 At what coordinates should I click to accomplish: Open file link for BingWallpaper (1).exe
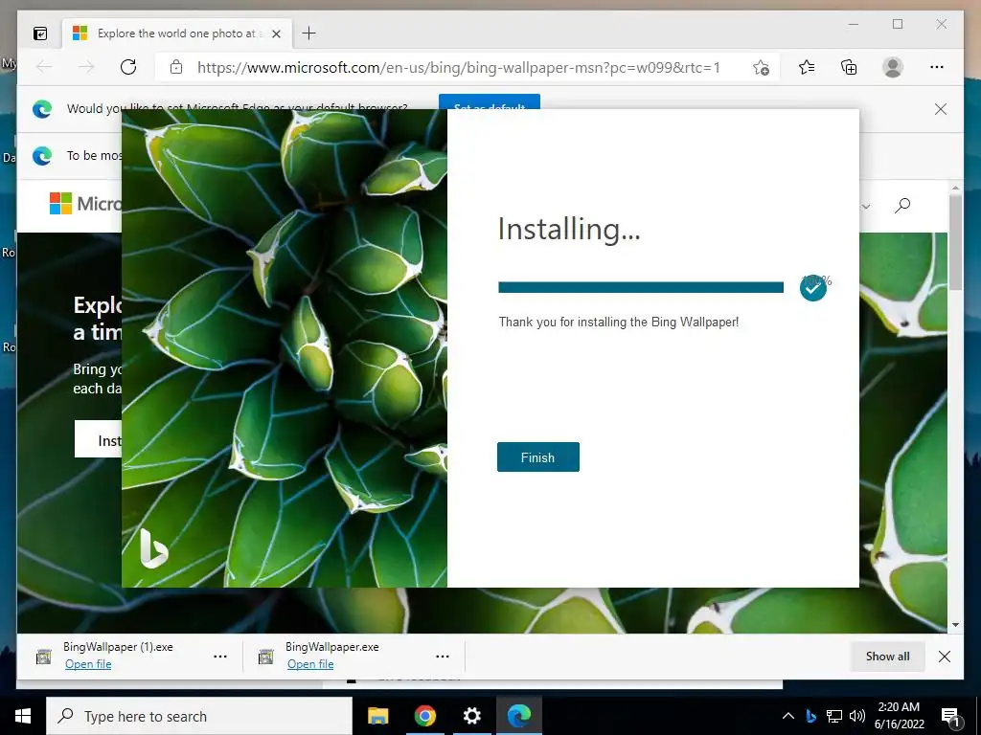pyautogui.click(x=88, y=664)
